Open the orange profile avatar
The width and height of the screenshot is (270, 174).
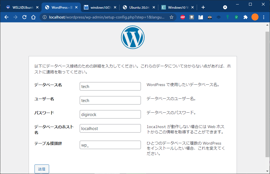click(255, 17)
